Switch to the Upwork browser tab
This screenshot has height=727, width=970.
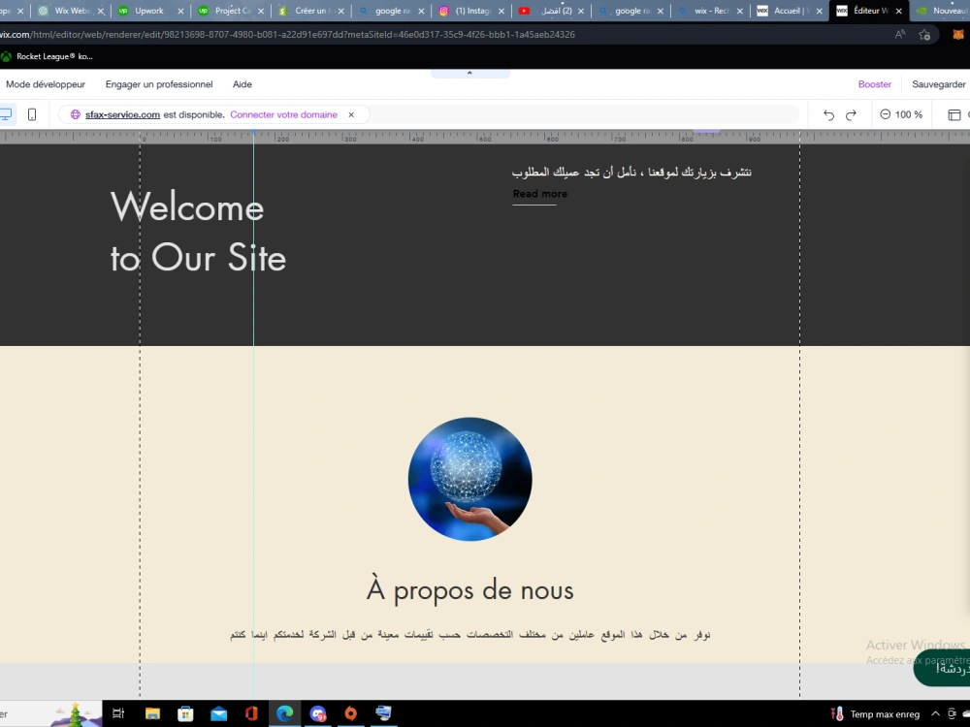coord(149,11)
